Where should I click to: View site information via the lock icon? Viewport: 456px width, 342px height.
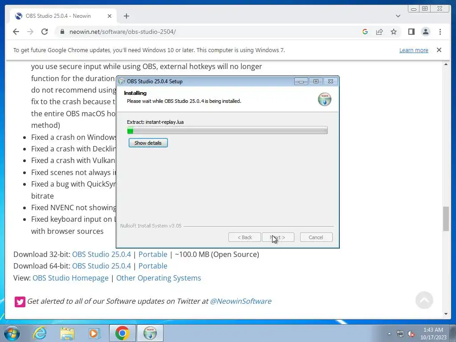click(x=62, y=32)
